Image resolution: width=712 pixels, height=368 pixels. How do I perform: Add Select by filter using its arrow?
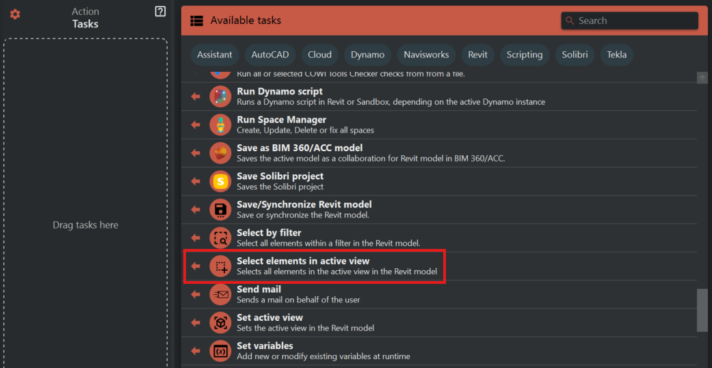pyautogui.click(x=196, y=238)
